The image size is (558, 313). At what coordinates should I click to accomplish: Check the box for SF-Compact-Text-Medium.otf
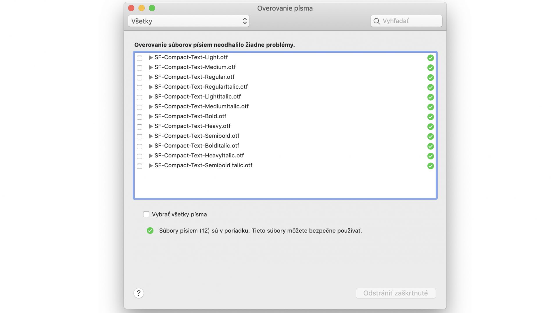[139, 68]
